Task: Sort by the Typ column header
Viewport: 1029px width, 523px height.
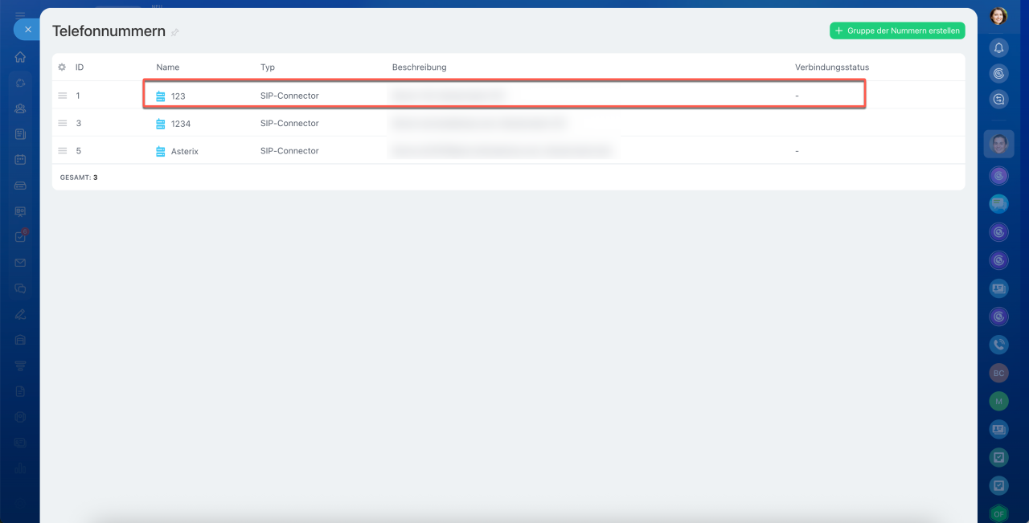Action: click(x=268, y=67)
